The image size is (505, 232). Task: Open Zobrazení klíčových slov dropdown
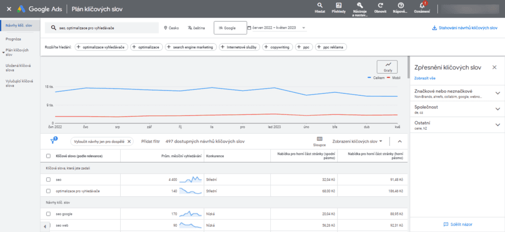pyautogui.click(x=357, y=141)
